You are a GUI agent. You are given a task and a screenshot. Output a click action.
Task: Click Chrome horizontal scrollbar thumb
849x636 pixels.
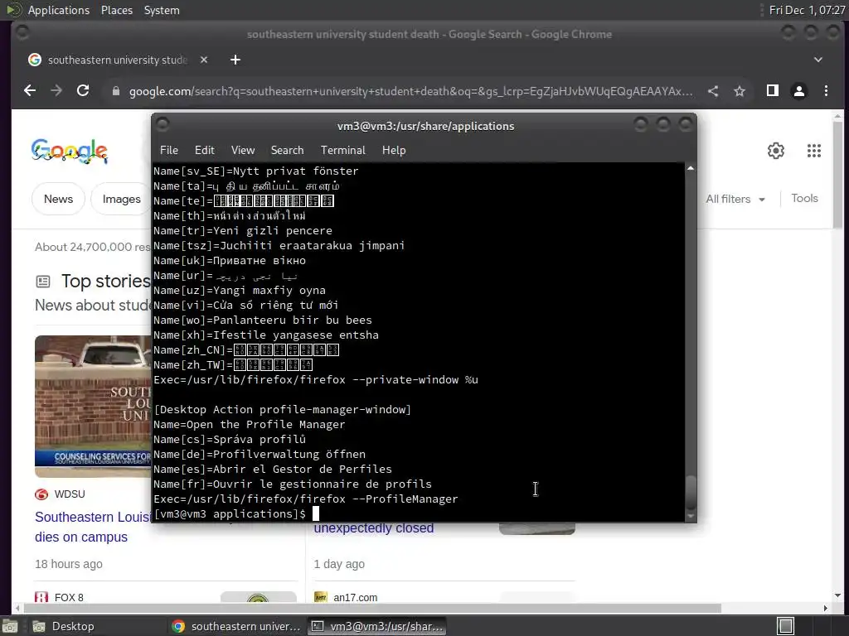(x=371, y=609)
